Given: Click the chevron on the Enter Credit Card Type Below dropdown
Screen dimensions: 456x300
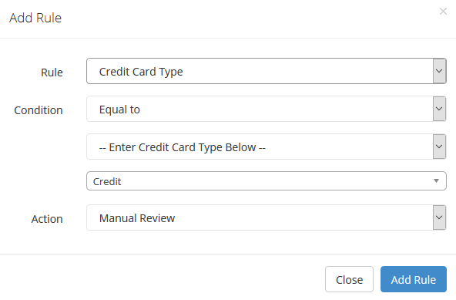Looking at the screenshot, I should click(x=439, y=147).
